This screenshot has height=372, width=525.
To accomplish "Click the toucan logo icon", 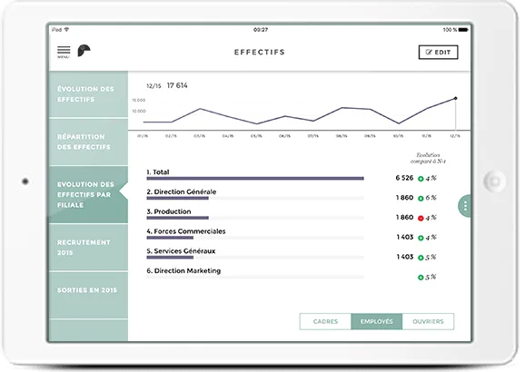I will (84, 51).
